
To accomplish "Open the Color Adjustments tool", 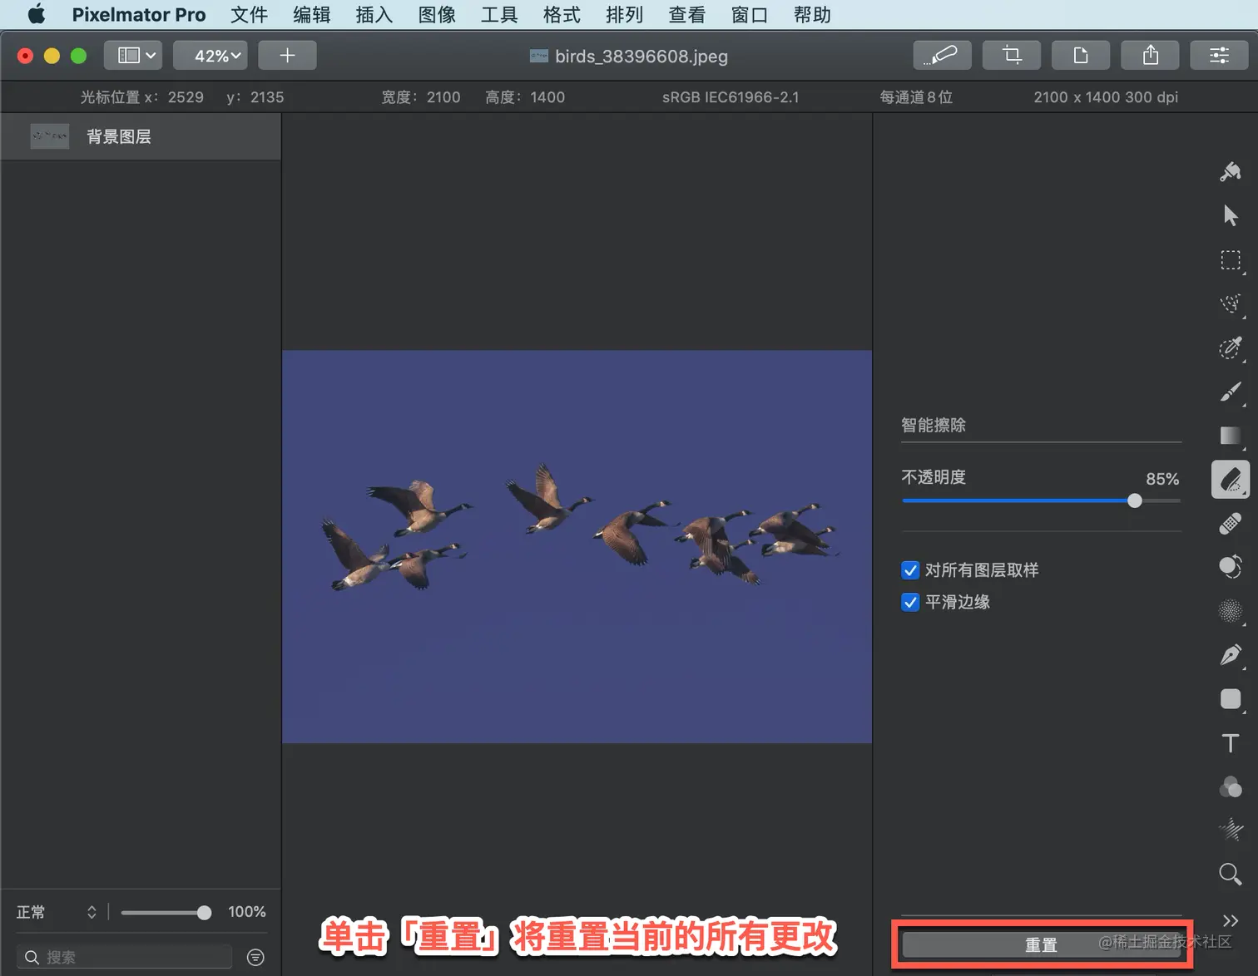I will [x=1231, y=786].
